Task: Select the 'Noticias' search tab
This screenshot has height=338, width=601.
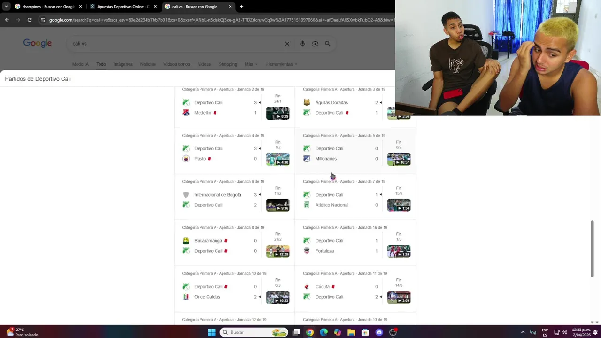Action: 148,64
